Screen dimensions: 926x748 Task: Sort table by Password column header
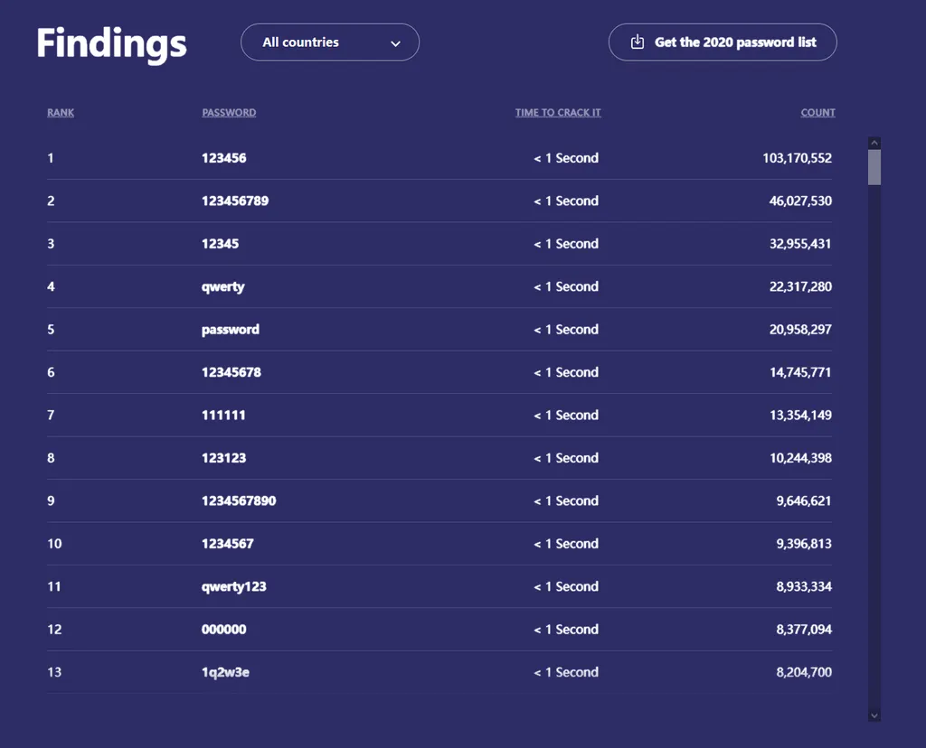click(229, 113)
